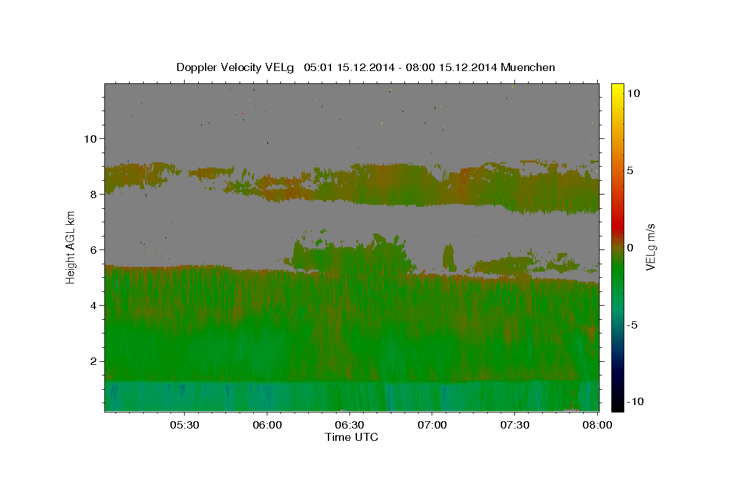Click the yellow top of the colorbar

coord(617,88)
